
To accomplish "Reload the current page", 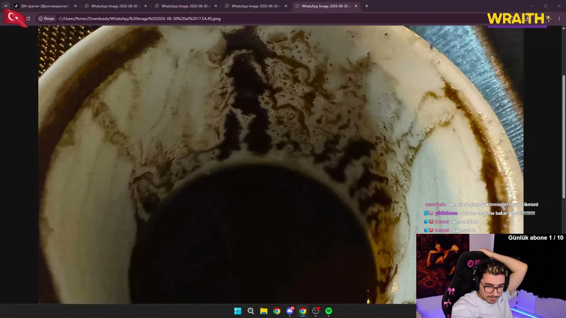I will pyautogui.click(x=28, y=19).
